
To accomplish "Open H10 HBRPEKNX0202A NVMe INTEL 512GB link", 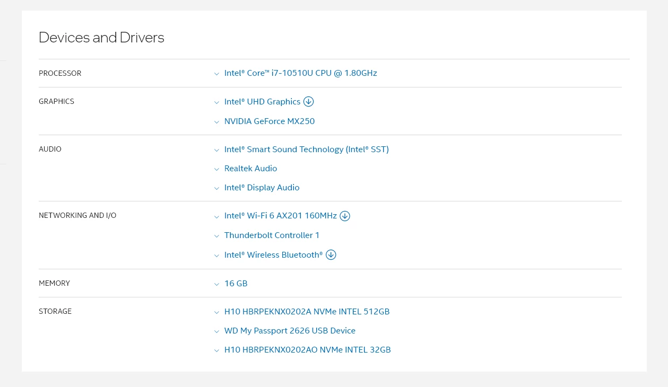I will tap(307, 312).
